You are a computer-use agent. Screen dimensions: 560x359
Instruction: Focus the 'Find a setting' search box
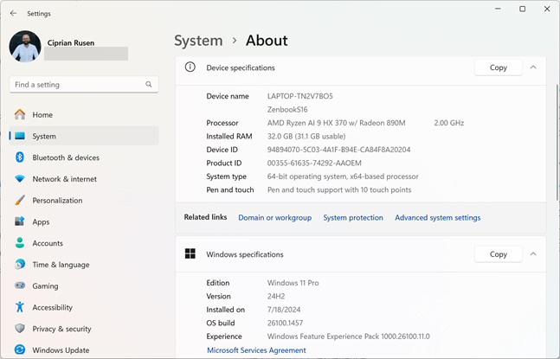pos(84,85)
